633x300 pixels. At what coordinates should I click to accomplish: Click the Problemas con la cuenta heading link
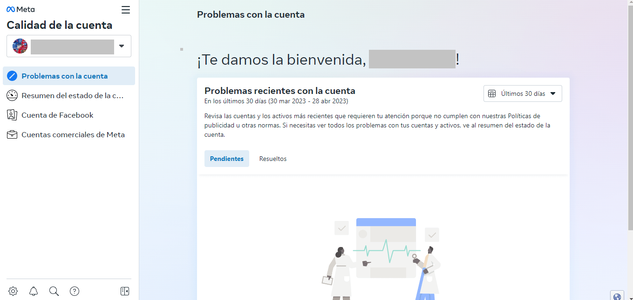(x=251, y=14)
